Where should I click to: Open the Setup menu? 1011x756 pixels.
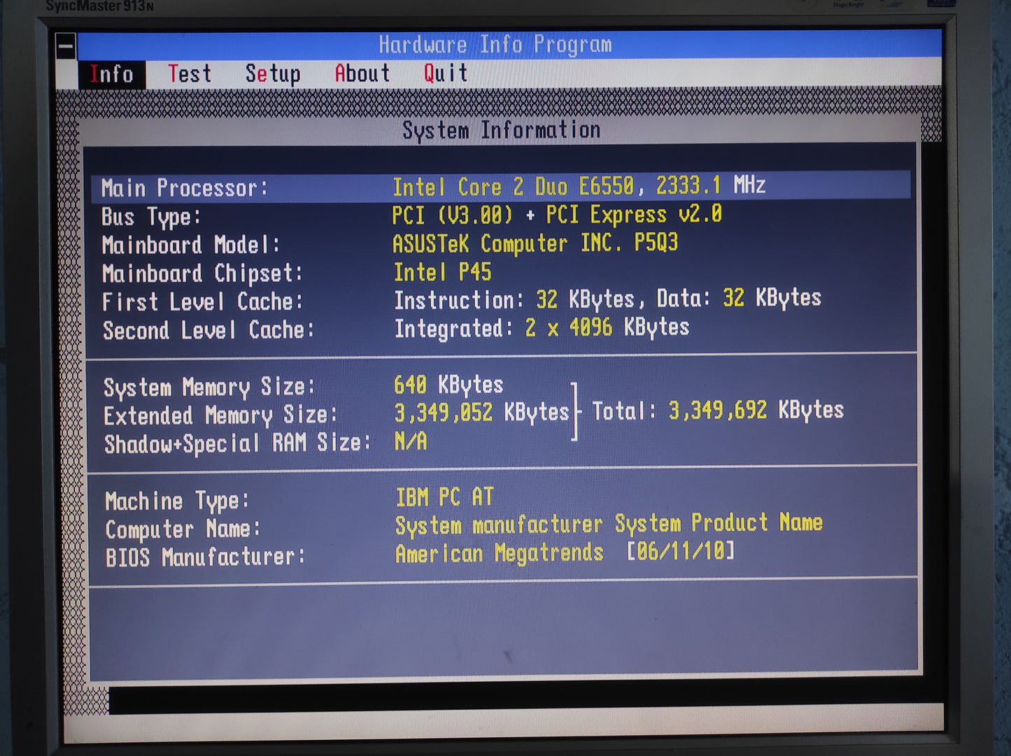(272, 73)
